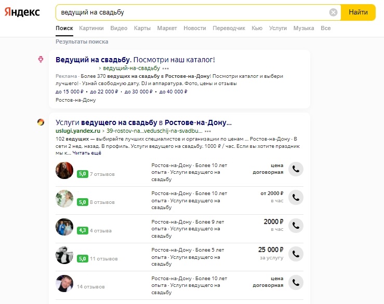The image size is (384, 304).
Task: Open the avatar of the specialist with 8 отзывов
Action: pyautogui.click(x=64, y=199)
